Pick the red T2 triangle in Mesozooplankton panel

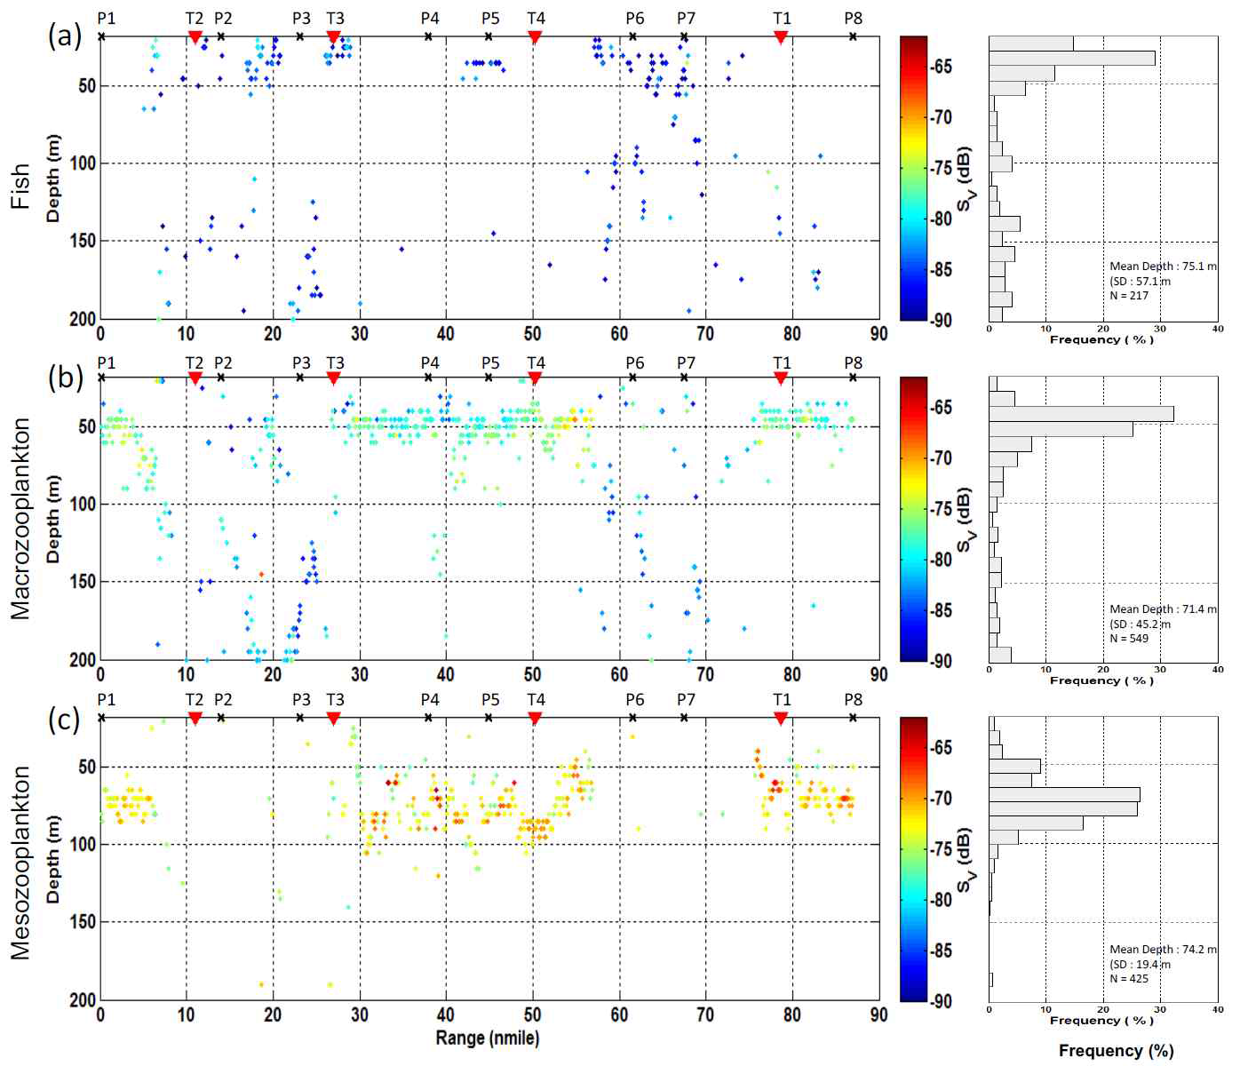point(195,718)
